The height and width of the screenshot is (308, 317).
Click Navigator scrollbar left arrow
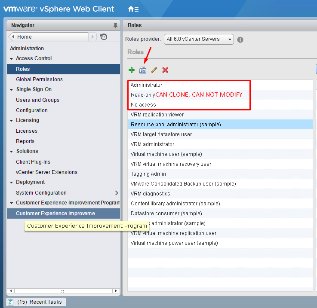point(11,291)
